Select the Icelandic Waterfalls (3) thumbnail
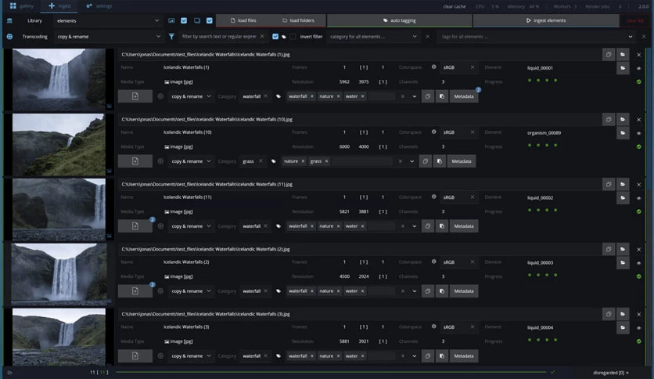 pos(59,337)
